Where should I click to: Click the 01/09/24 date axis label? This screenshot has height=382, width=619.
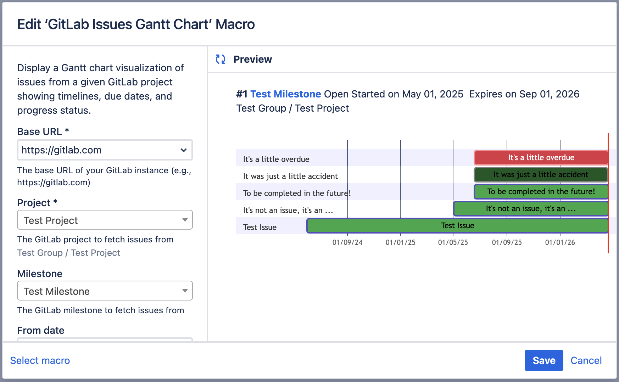[x=347, y=242]
